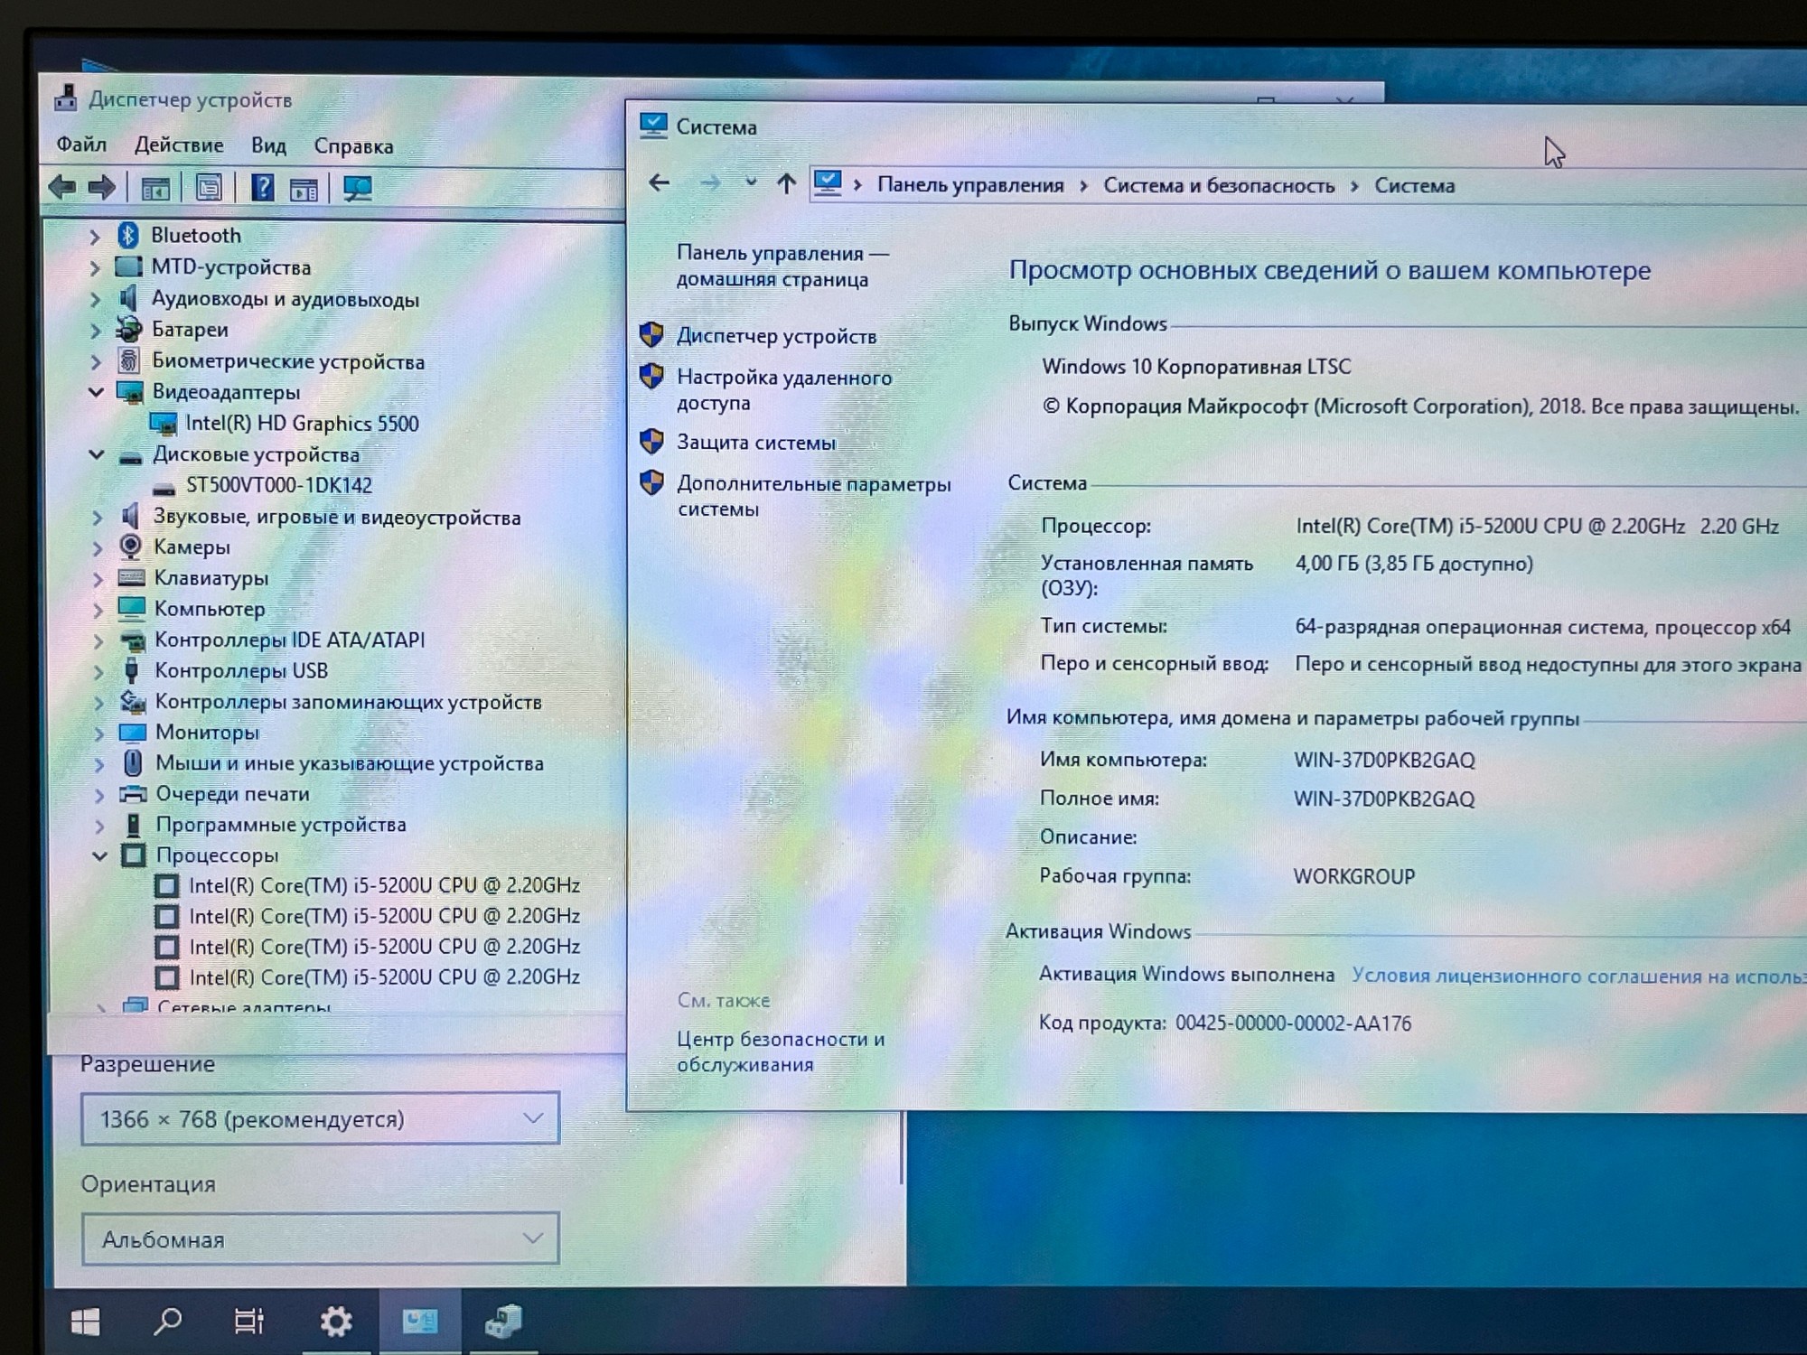Click the Back arrow in Device Manager toolbar
The height and width of the screenshot is (1355, 1807).
click(61, 188)
